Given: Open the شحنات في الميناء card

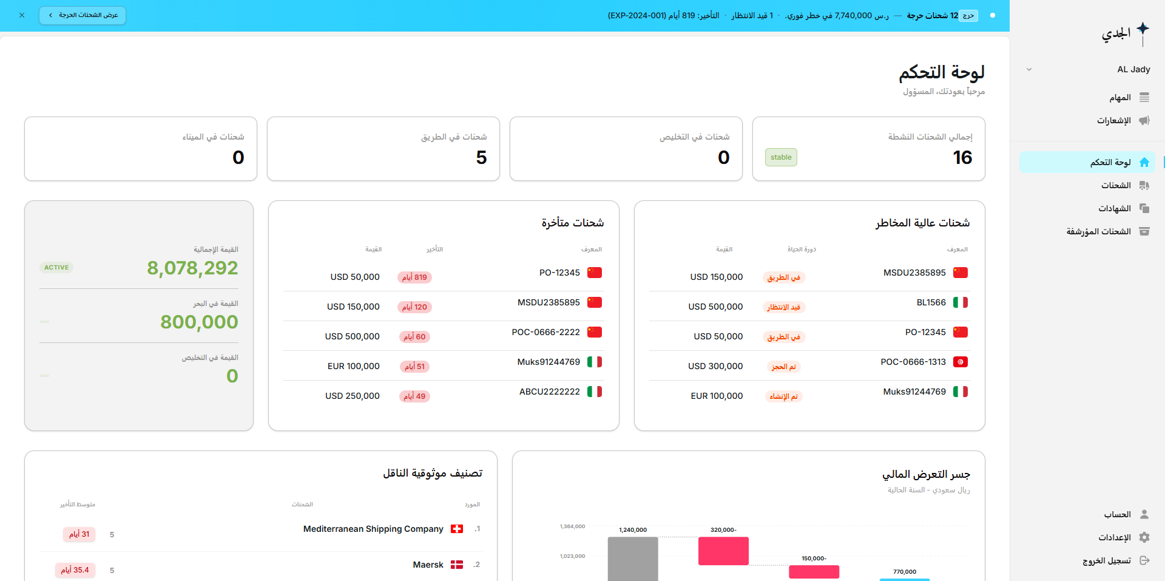Looking at the screenshot, I should tap(141, 149).
